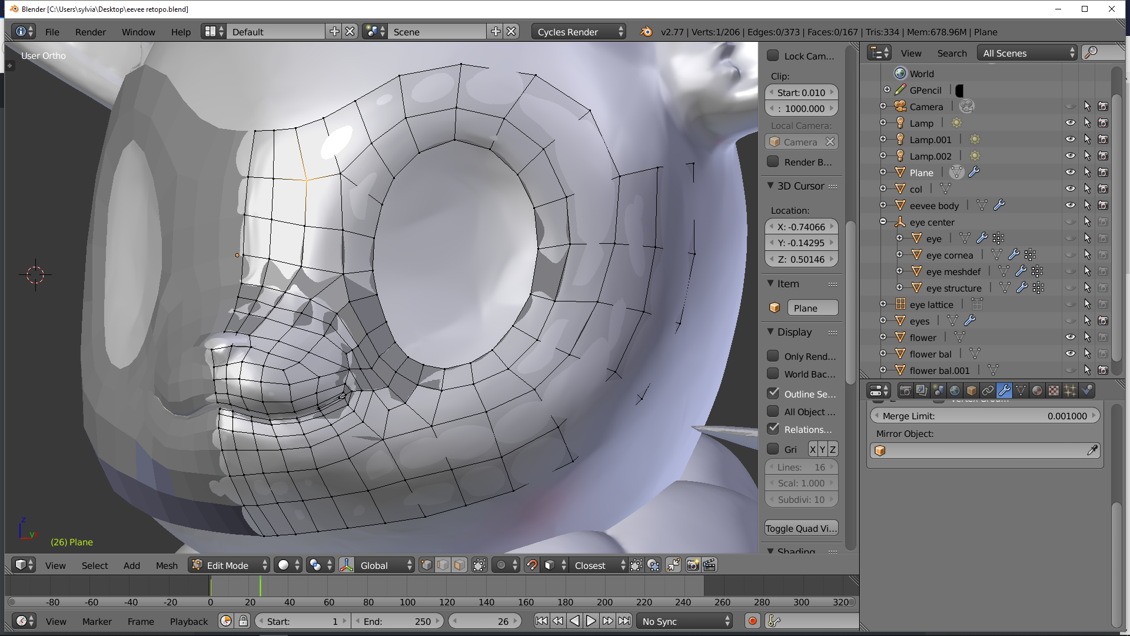
Task: Open Particles properties sparkles icon
Action: [1071, 390]
